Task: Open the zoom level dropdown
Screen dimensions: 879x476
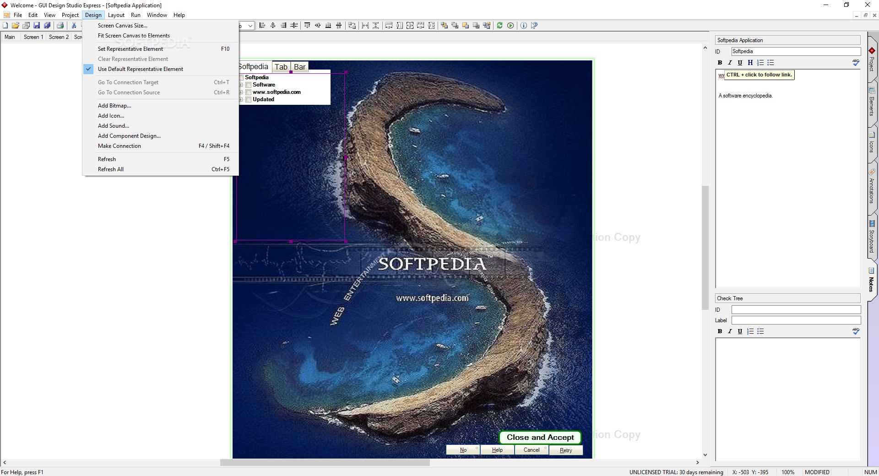Action: click(250, 26)
